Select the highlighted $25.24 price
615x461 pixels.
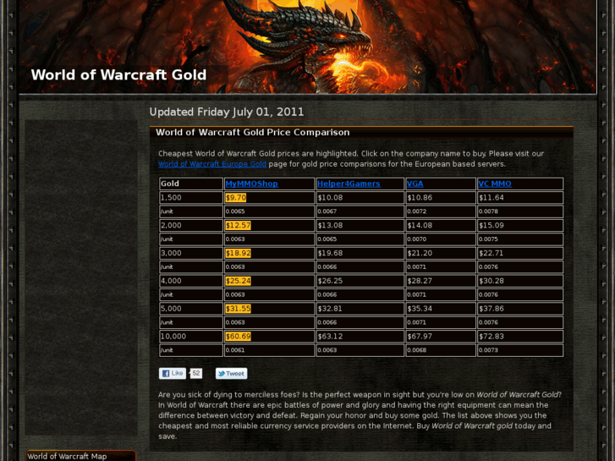[x=238, y=281]
